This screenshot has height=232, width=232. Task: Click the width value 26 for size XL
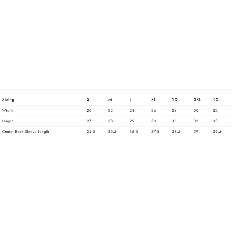click(x=154, y=110)
